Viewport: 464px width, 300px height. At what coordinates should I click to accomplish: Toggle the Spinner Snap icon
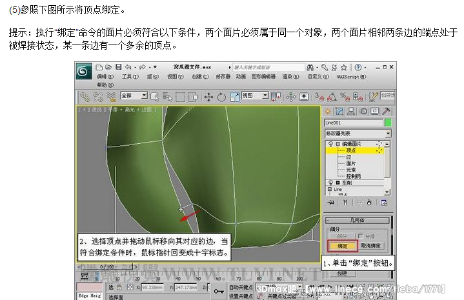click(x=358, y=97)
